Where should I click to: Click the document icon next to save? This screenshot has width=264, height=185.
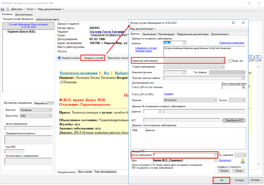pyautogui.click(x=8, y=9)
